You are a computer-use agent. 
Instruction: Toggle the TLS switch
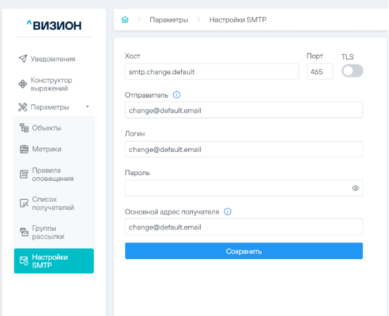pyautogui.click(x=352, y=71)
